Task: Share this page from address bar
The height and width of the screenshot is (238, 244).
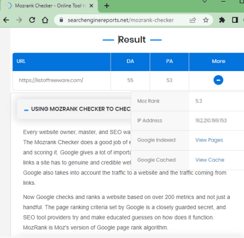Action: pyautogui.click(x=193, y=20)
